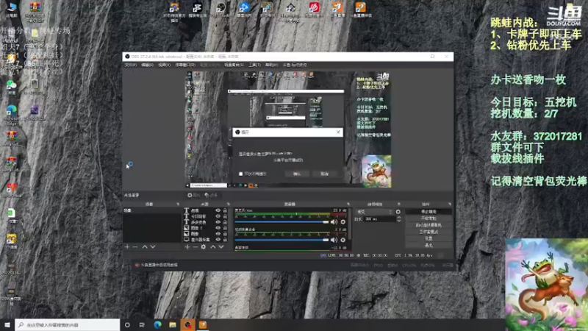The image size is (588, 331).
Task: Open the 视图(V) menu
Action: (x=164, y=65)
